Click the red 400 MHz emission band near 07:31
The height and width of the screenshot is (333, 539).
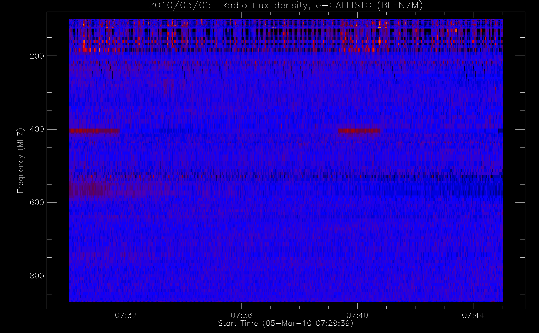click(x=94, y=131)
